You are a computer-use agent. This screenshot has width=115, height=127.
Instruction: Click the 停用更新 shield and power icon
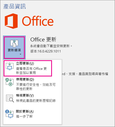tap(9, 82)
